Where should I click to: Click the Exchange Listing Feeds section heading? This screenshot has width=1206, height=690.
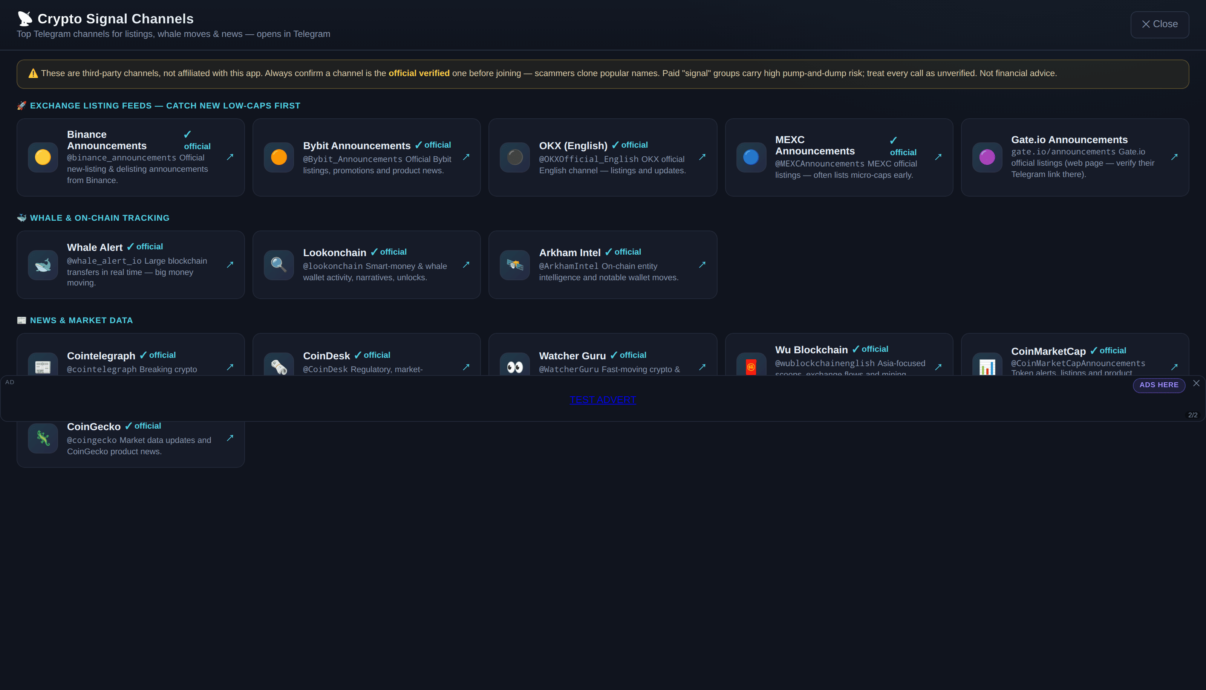[x=158, y=106]
